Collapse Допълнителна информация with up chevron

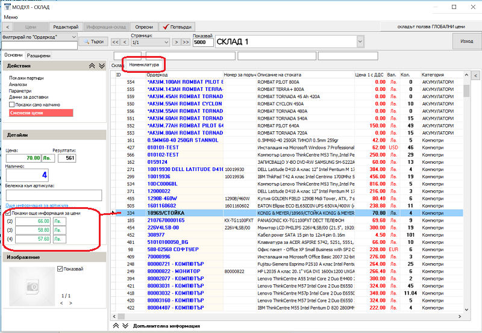[116, 326]
